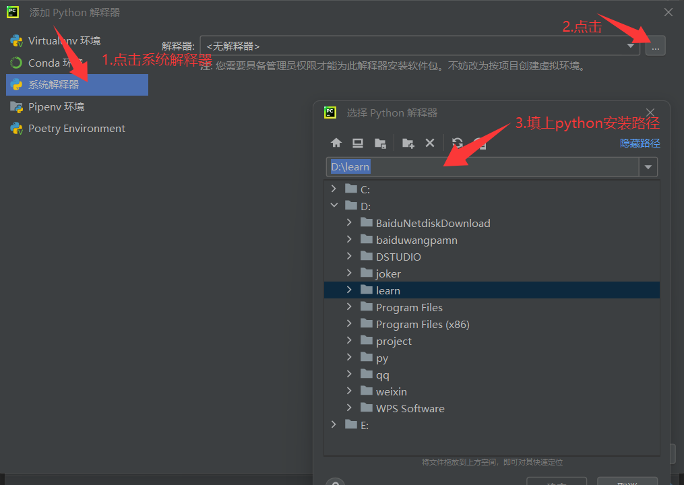Expand the project folder chevron

tap(349, 340)
